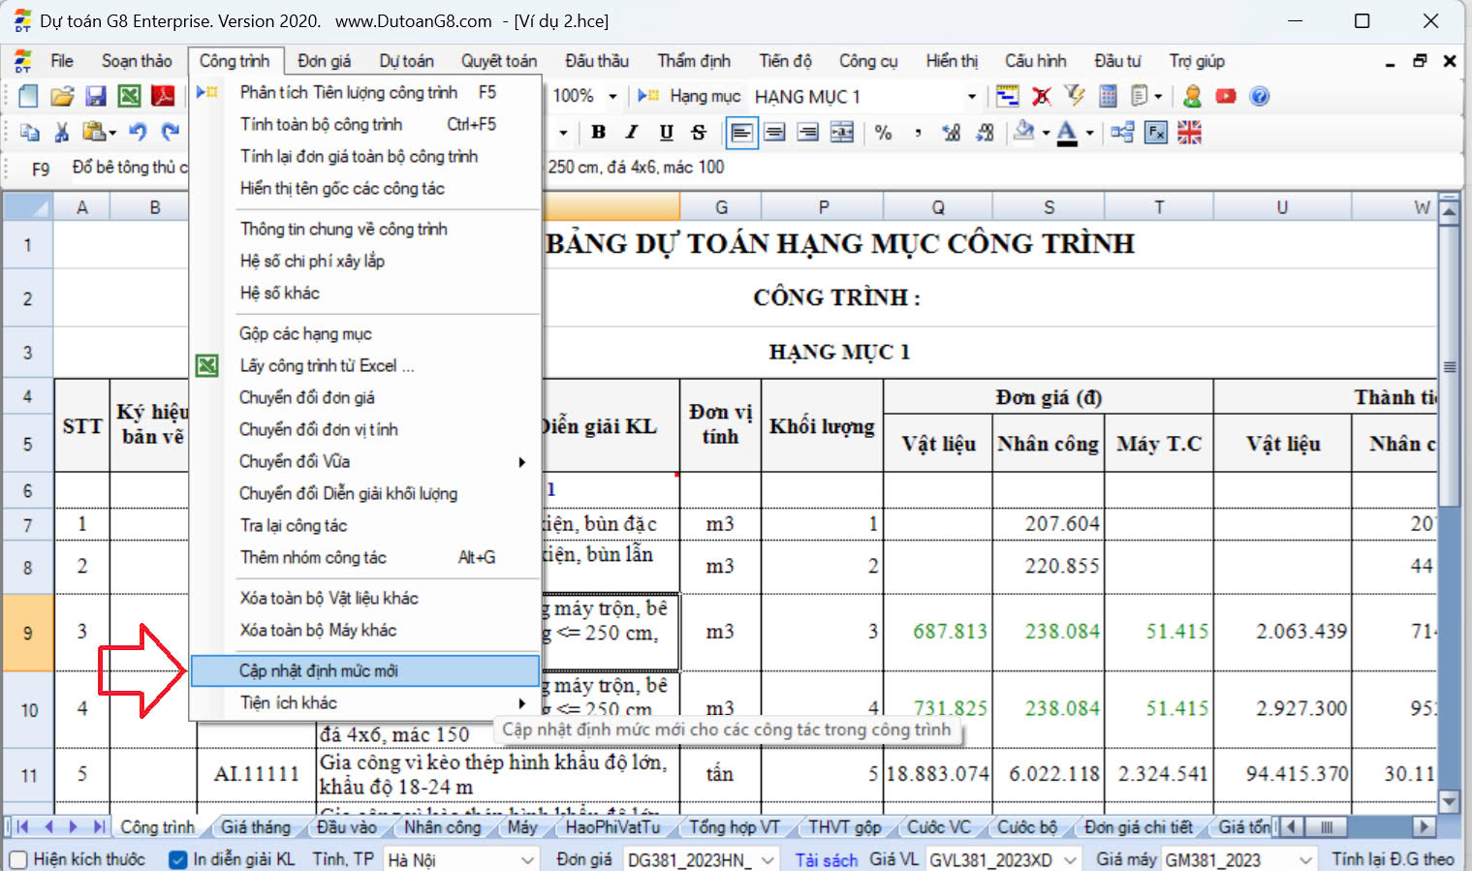Switch to the Tổng hợp VT sheet tab
Image resolution: width=1472 pixels, height=871 pixels.
[x=734, y=827]
